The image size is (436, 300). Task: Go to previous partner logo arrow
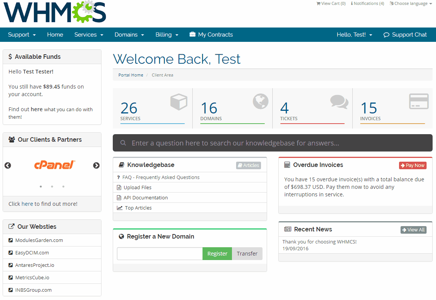(x=8, y=165)
